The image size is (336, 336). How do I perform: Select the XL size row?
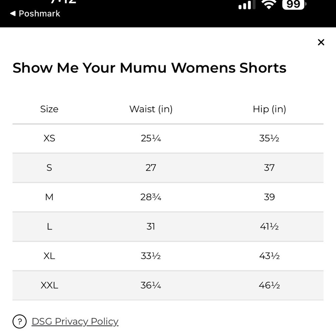coord(49,256)
